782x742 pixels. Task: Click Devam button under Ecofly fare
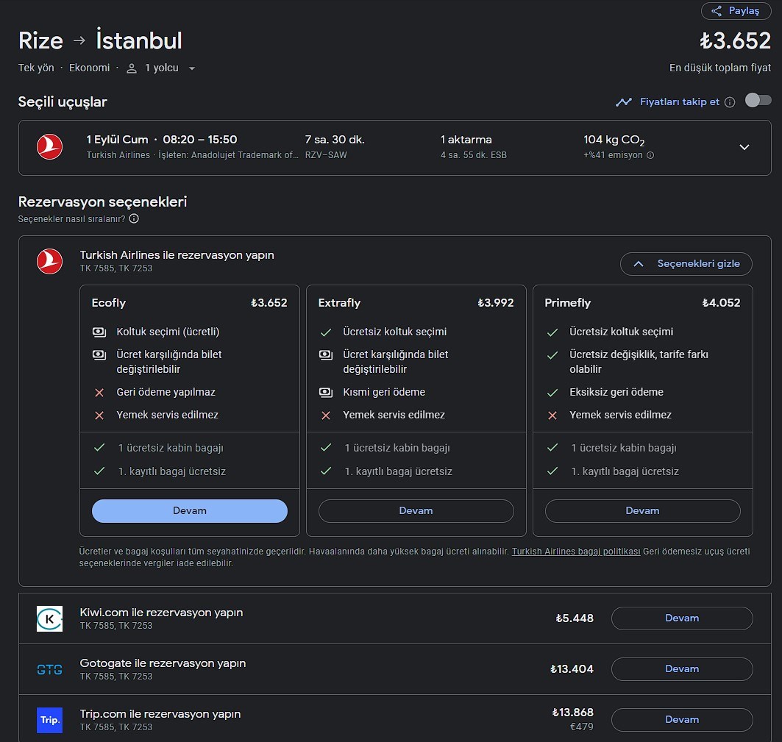click(x=190, y=511)
